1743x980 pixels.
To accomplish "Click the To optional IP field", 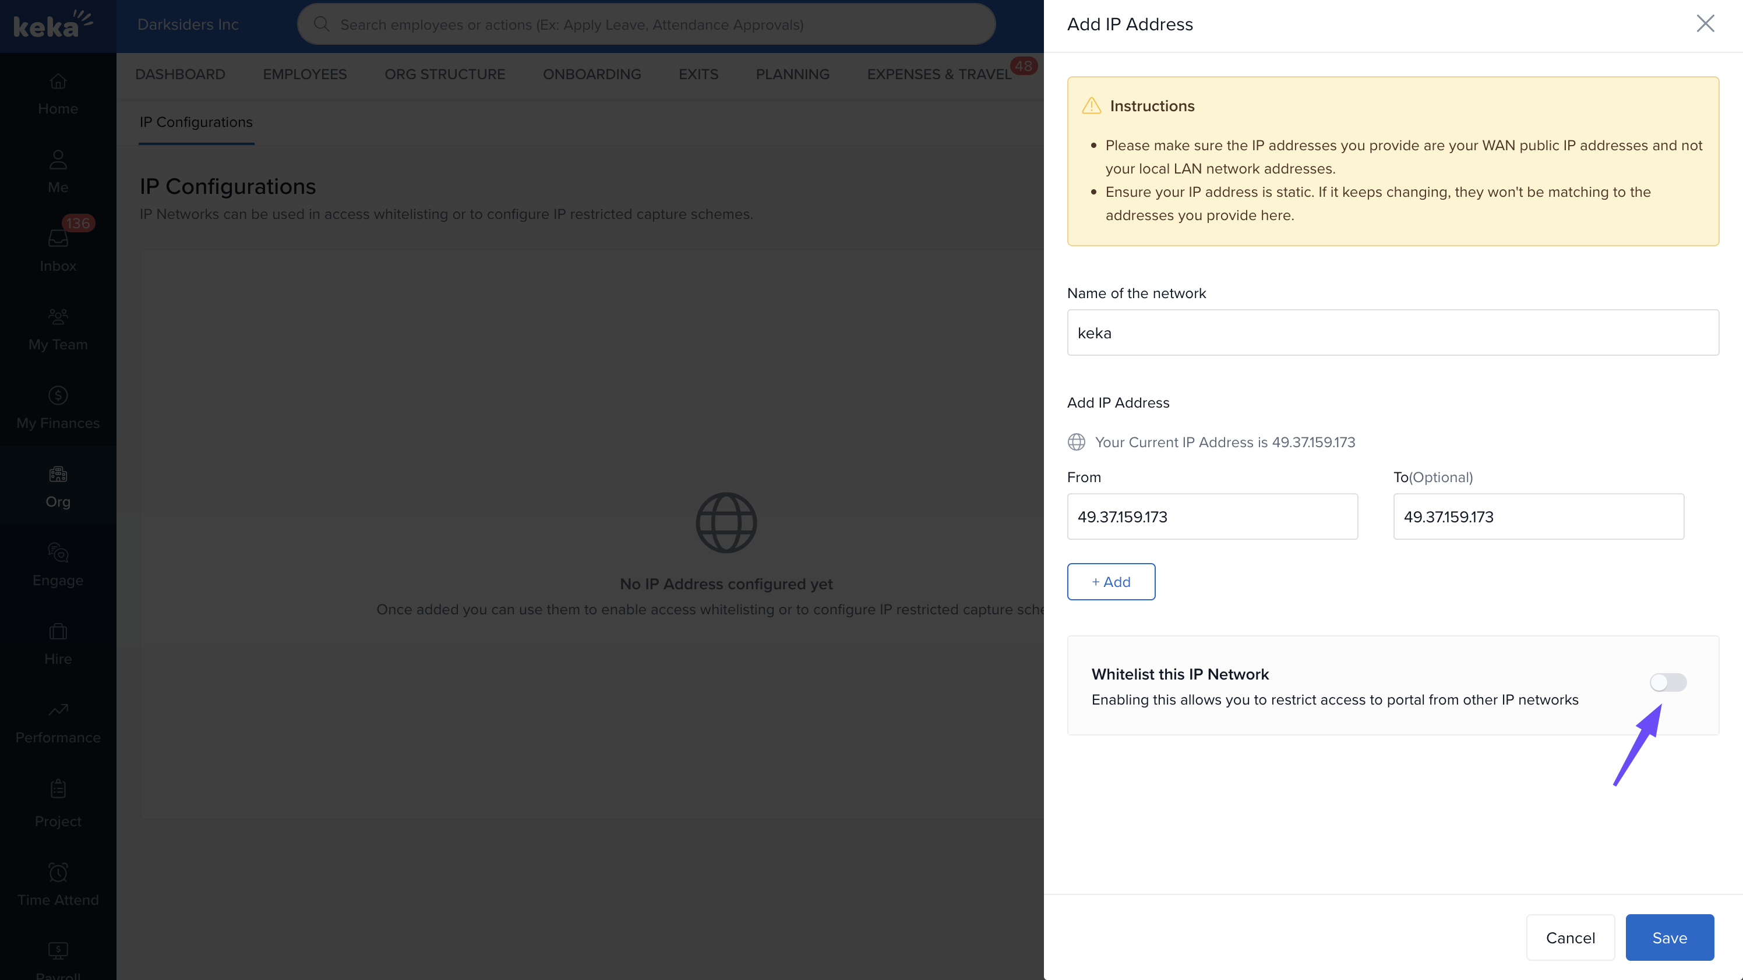I will [1538, 516].
